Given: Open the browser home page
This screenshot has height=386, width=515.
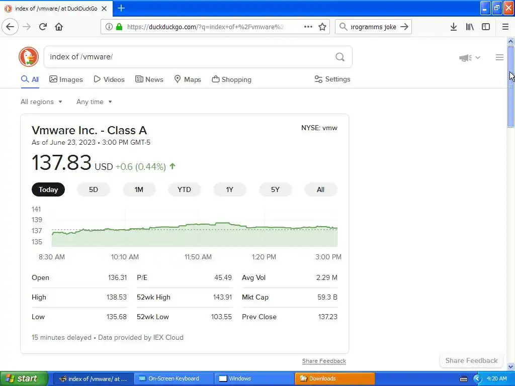Looking at the screenshot, I should click(59, 27).
